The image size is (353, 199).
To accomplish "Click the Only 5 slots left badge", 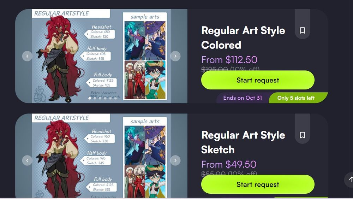I will coord(296,98).
